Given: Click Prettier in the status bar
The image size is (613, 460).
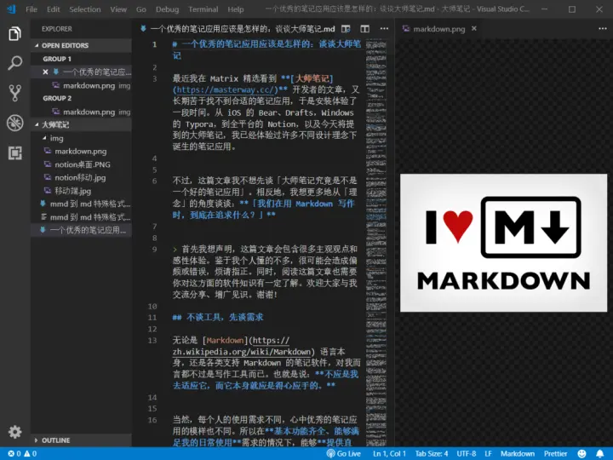Looking at the screenshot, I should click(x=555, y=454).
